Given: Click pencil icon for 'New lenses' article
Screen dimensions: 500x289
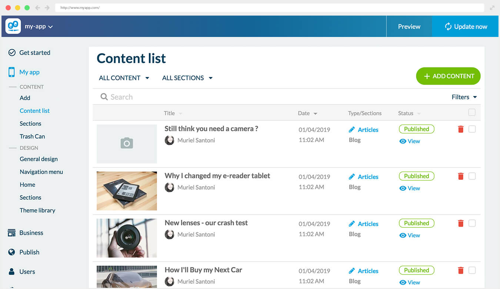Looking at the screenshot, I should coord(352,224).
